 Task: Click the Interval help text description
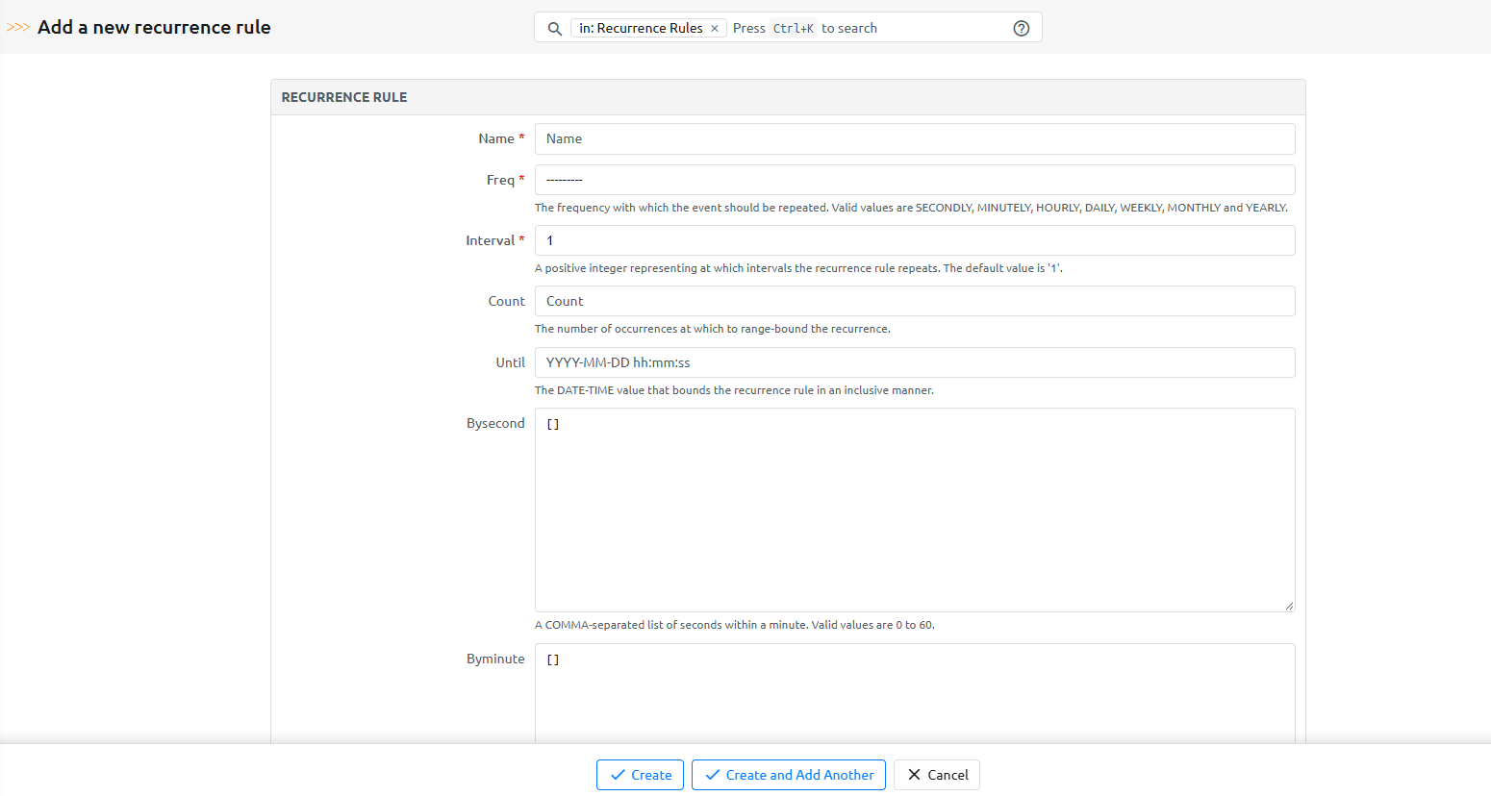click(x=798, y=268)
